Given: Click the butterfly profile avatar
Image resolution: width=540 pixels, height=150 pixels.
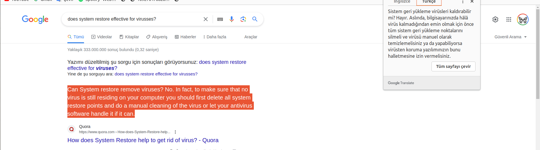Looking at the screenshot, I should tap(523, 19).
